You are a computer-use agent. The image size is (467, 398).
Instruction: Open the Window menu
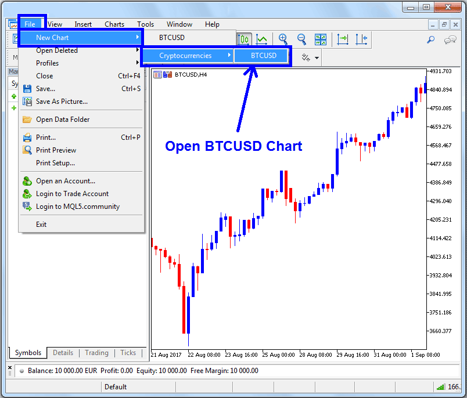[x=179, y=24]
